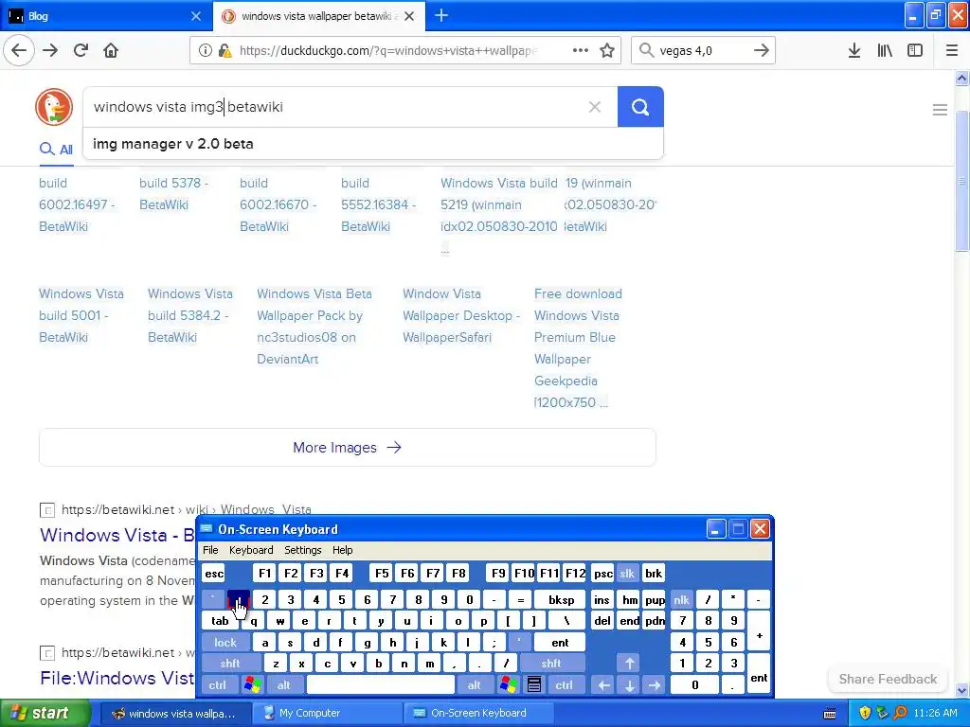970x727 pixels.
Task: Click left Windows logo key
Action: coord(252,685)
